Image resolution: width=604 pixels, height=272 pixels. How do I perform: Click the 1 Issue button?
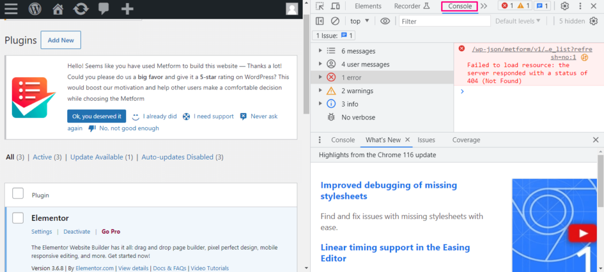click(334, 36)
